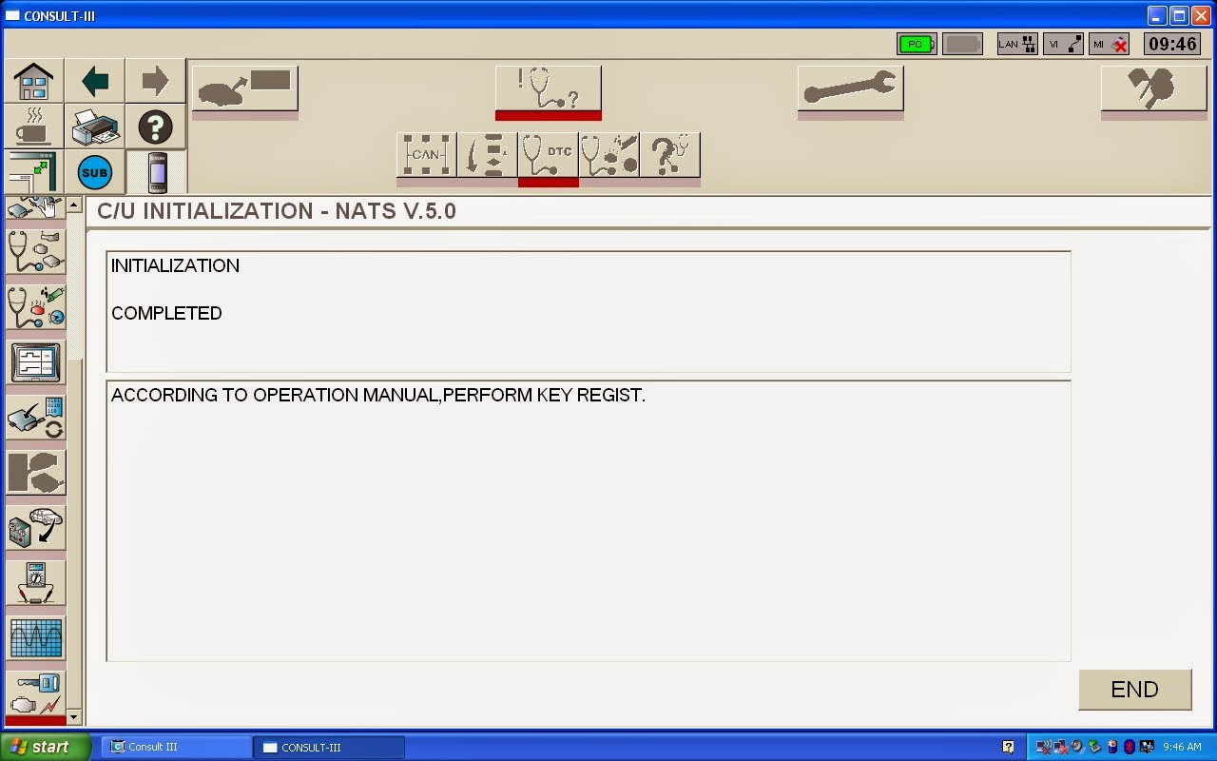Switch to CONSULT-III taskbar item

329,747
